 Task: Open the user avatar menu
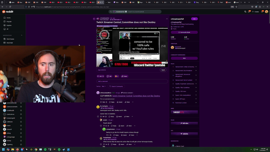pyautogui.click(x=267, y=11)
